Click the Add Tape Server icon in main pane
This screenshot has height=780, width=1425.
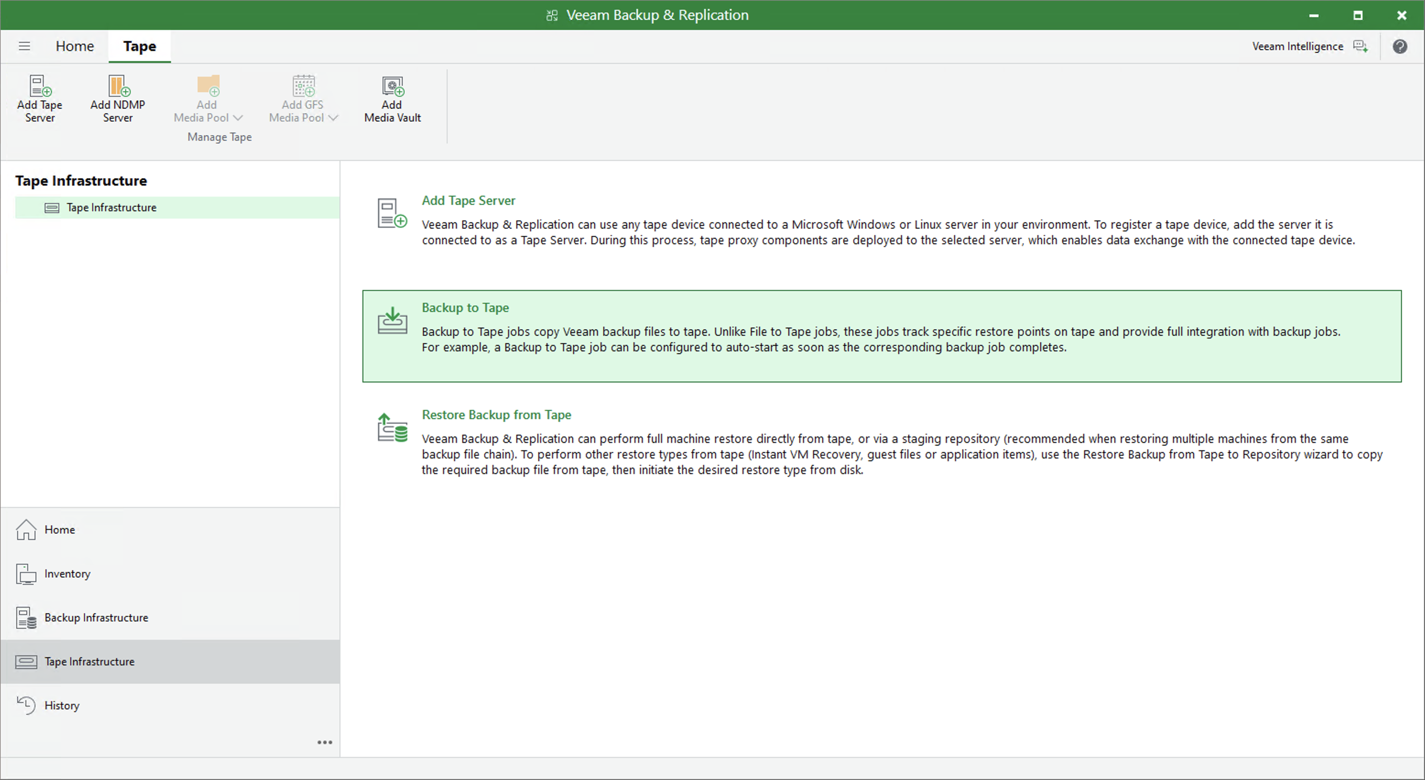coord(392,213)
